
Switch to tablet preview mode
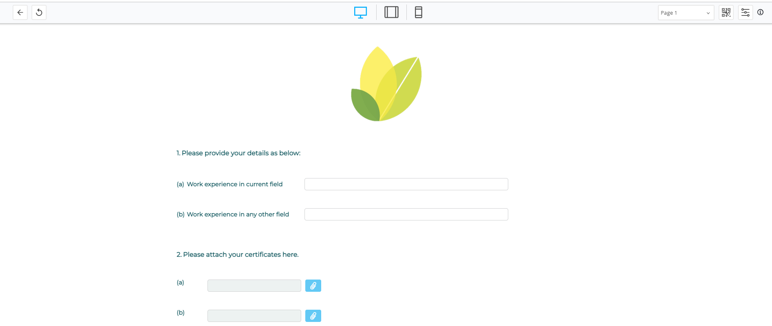(391, 13)
